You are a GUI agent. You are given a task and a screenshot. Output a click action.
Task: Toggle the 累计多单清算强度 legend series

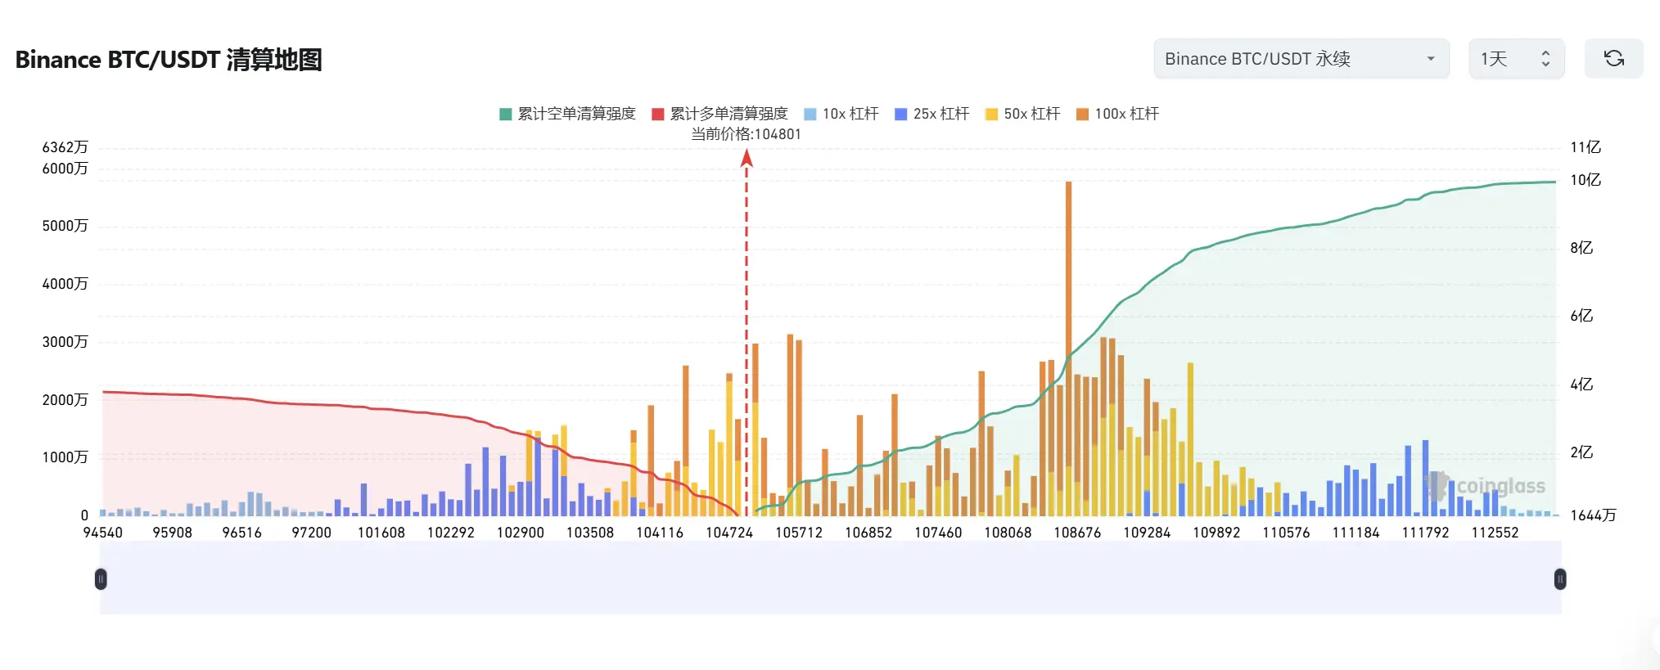(x=719, y=114)
